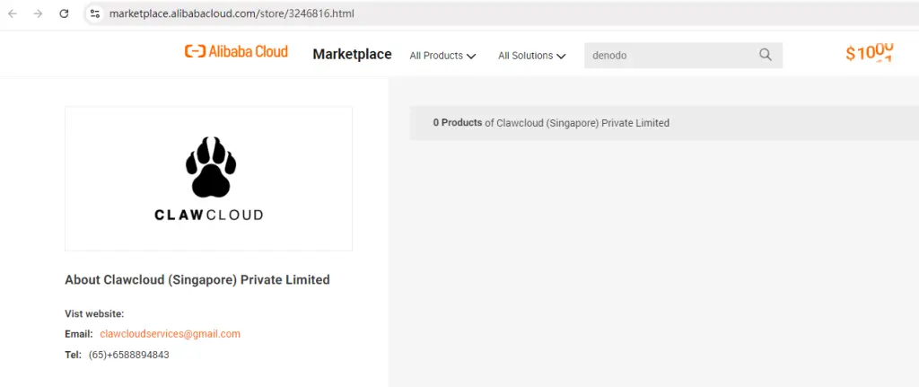Viewport: 919px width, 387px height.
Task: Open the All Solutions menu label
Action: click(525, 56)
